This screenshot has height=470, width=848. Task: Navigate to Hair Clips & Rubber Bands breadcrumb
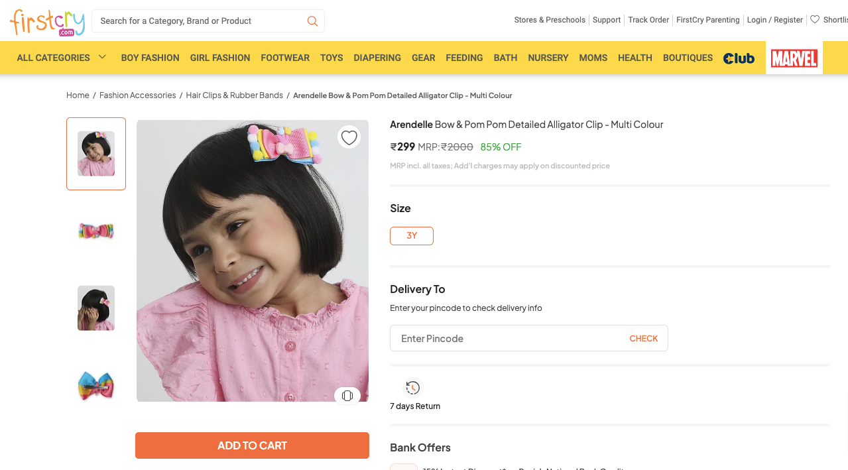point(234,95)
